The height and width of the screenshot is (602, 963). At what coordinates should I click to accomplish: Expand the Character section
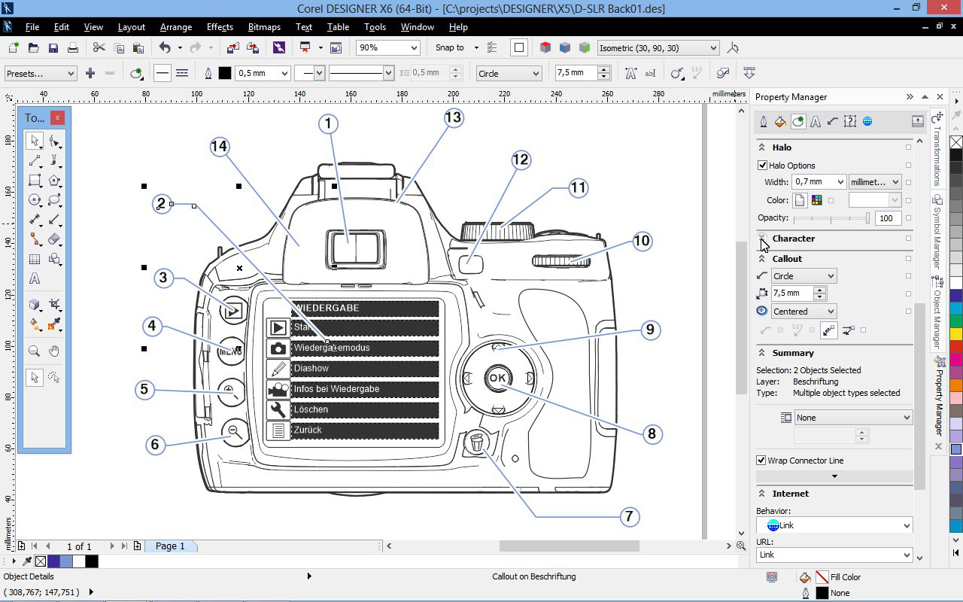click(x=762, y=239)
